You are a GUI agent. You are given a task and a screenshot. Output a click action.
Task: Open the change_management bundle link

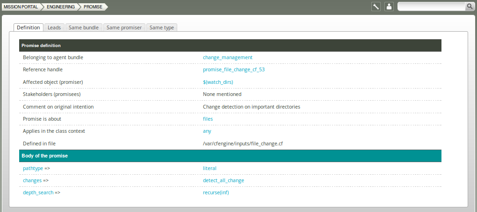(x=227, y=57)
